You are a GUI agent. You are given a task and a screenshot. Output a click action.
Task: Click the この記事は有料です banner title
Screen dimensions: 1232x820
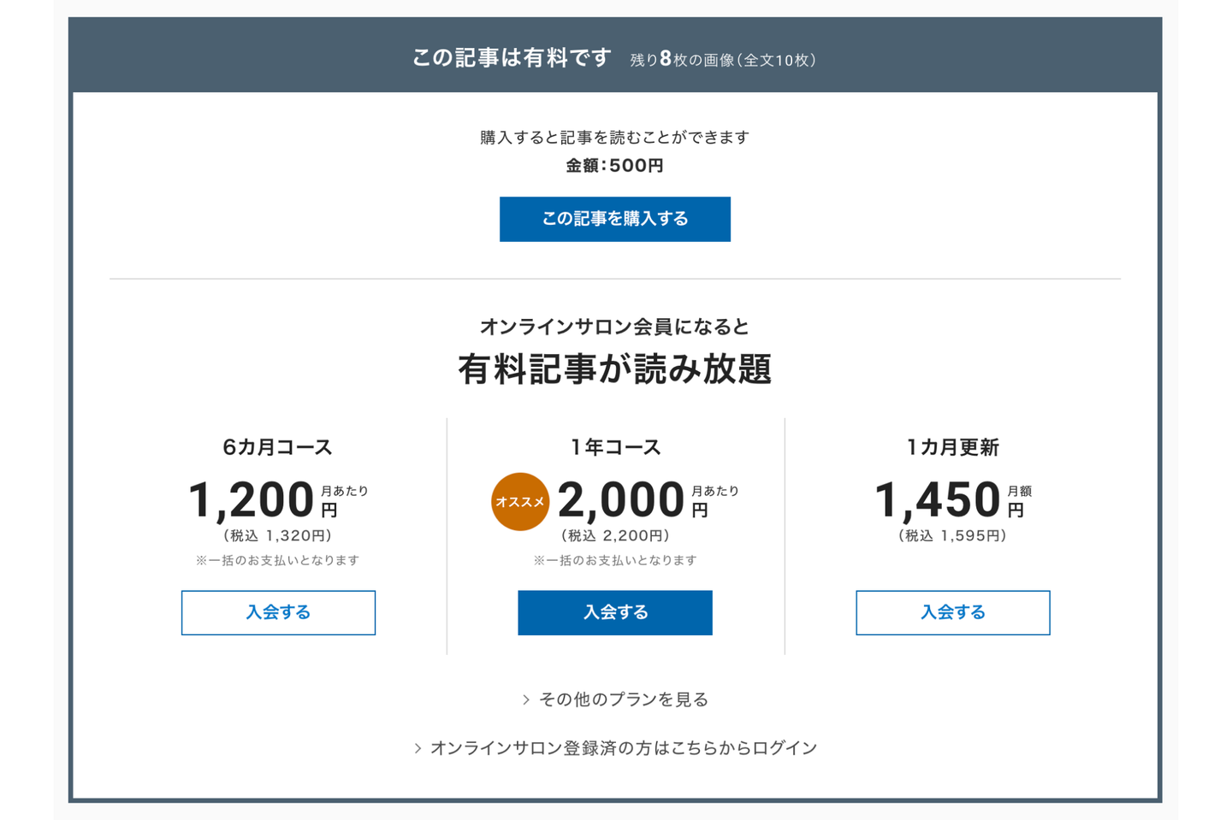pyautogui.click(x=512, y=57)
